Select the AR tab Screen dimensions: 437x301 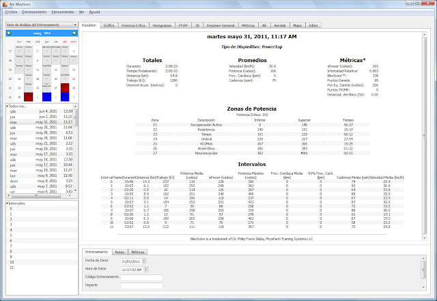click(x=264, y=25)
